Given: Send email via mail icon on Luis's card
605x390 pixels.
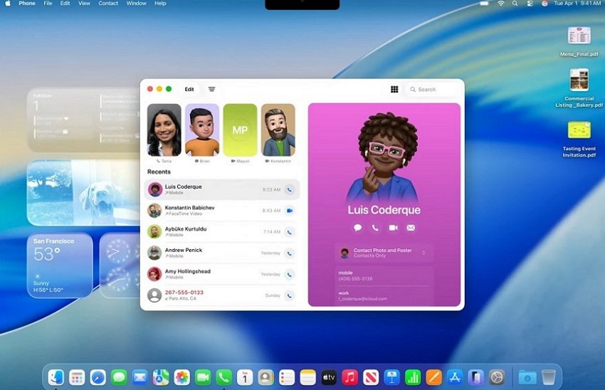Looking at the screenshot, I should pos(411,228).
